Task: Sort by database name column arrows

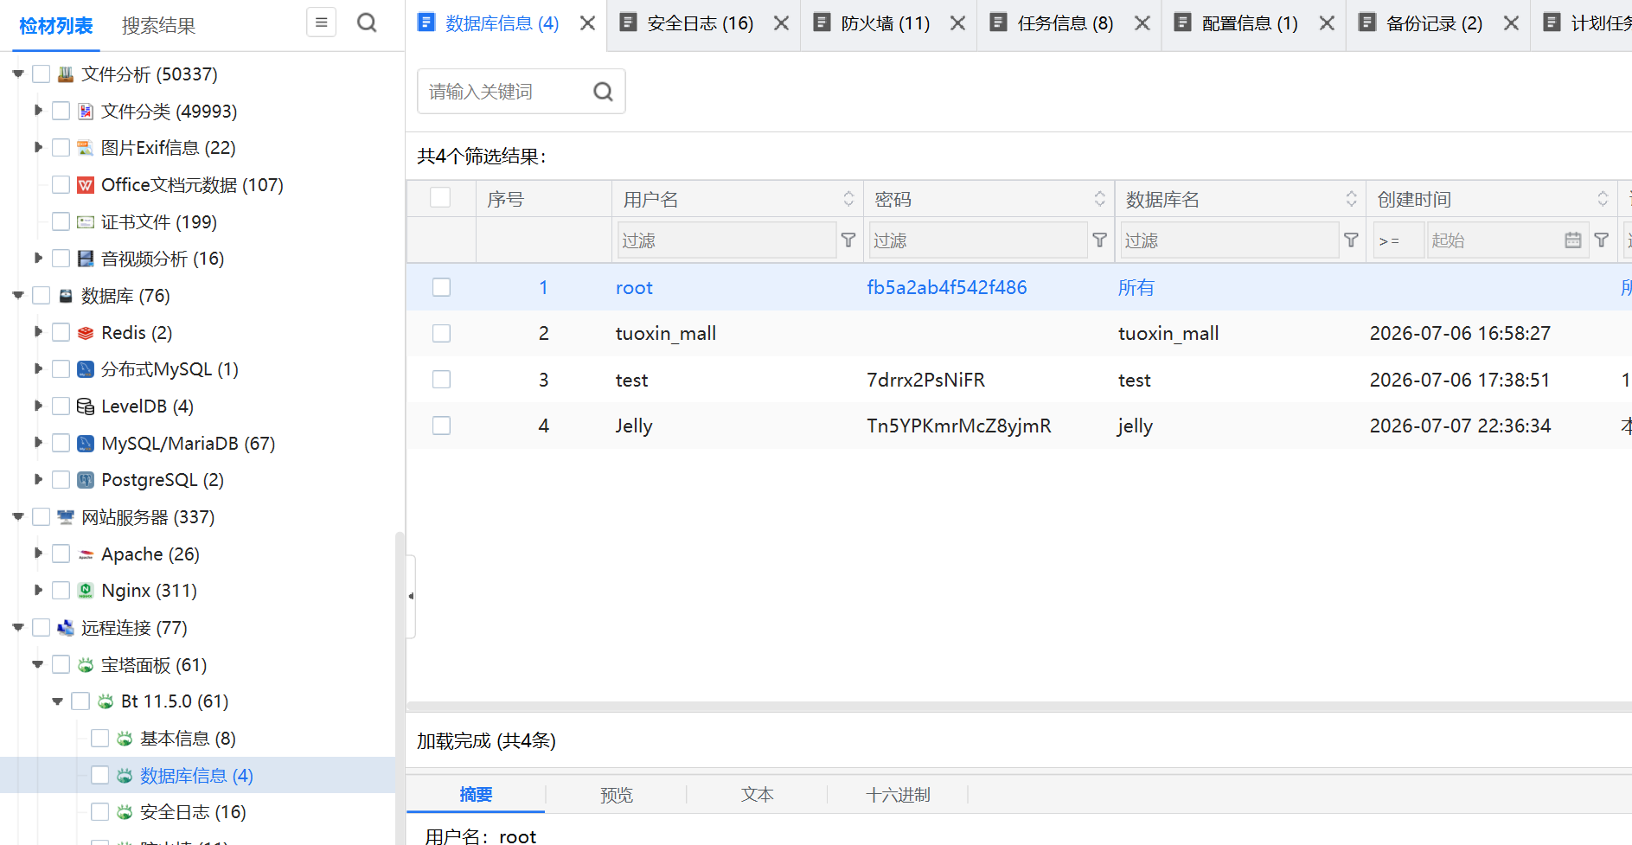Action: (1351, 199)
